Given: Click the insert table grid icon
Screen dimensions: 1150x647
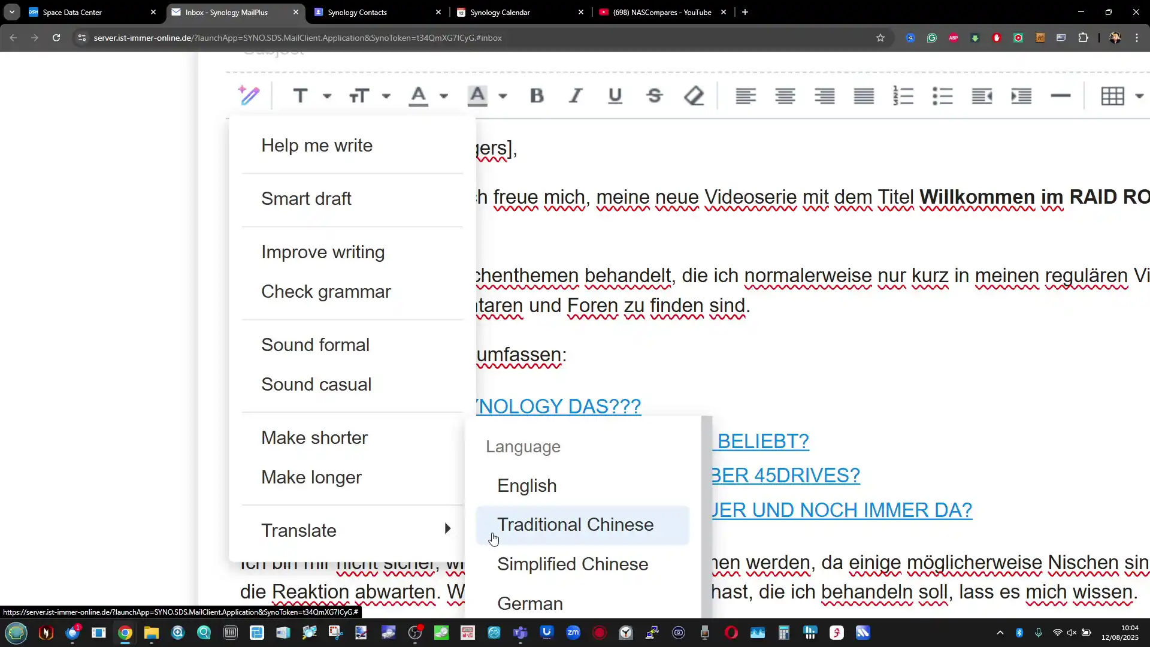Looking at the screenshot, I should [x=1112, y=96].
